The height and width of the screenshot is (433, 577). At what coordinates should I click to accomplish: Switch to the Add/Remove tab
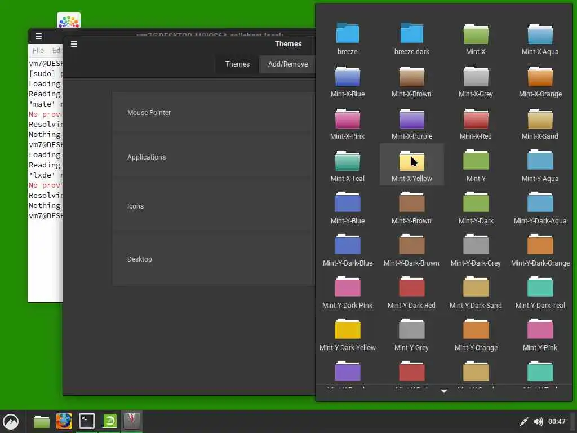288,64
